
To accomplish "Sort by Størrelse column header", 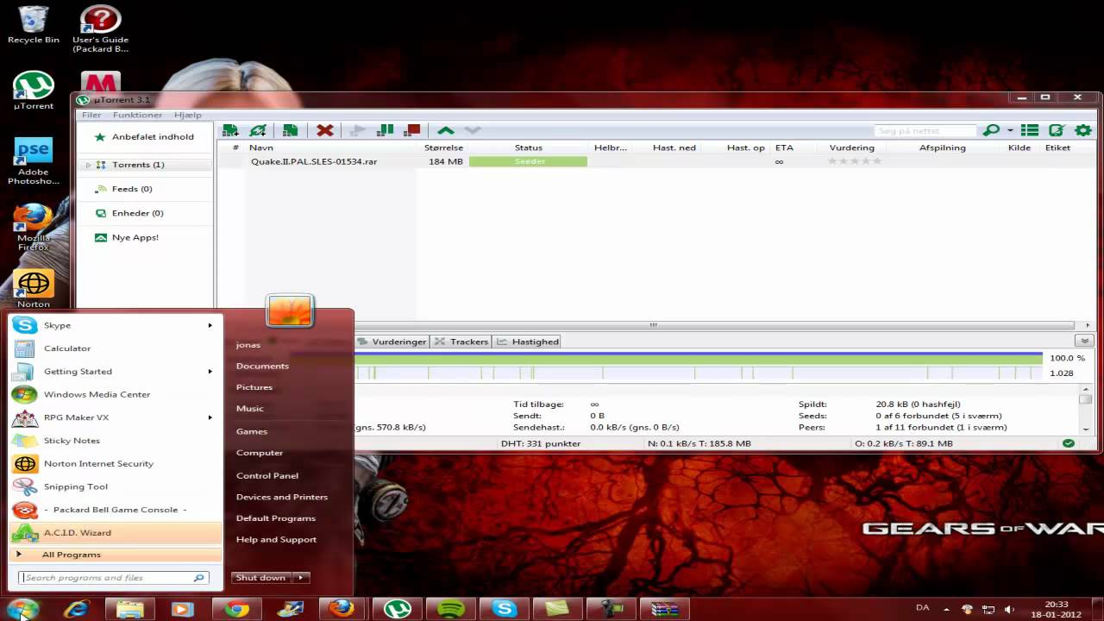I will point(443,147).
